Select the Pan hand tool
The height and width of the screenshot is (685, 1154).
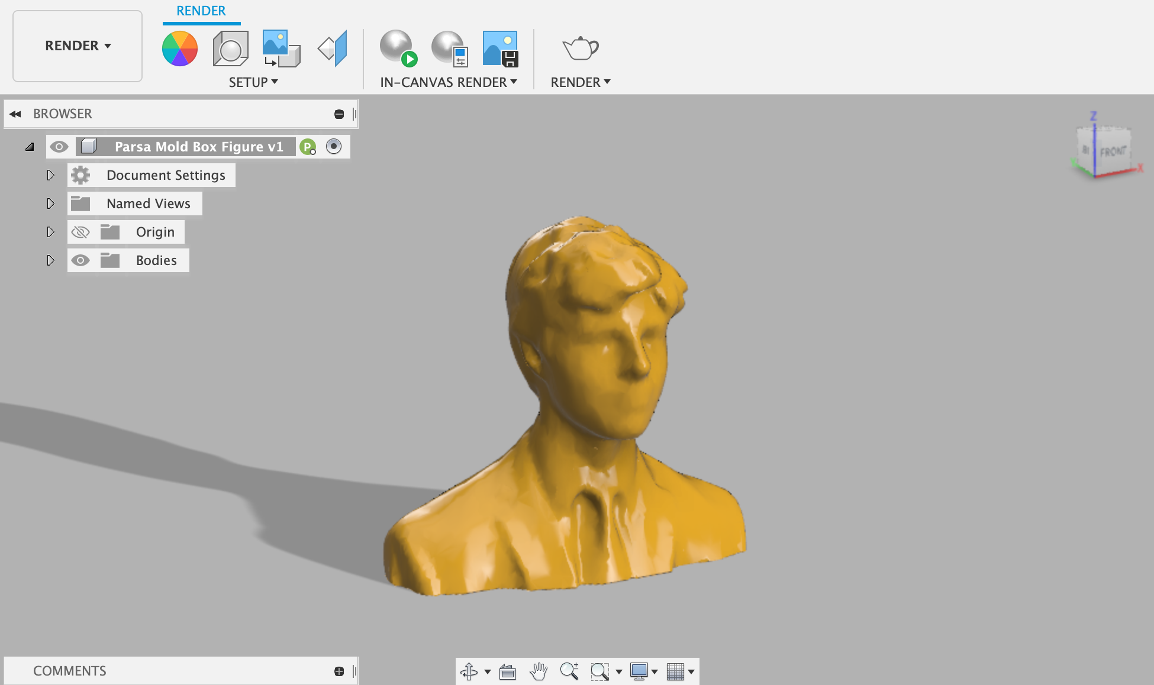click(539, 671)
